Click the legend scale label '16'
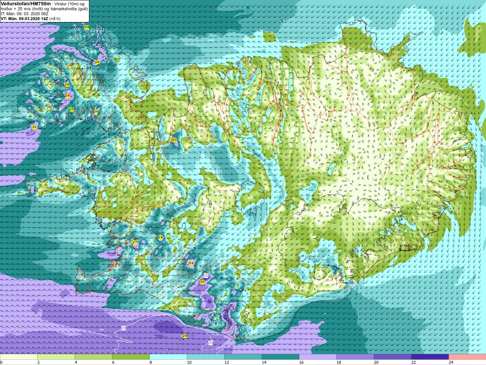The image size is (486, 365). click(x=301, y=362)
